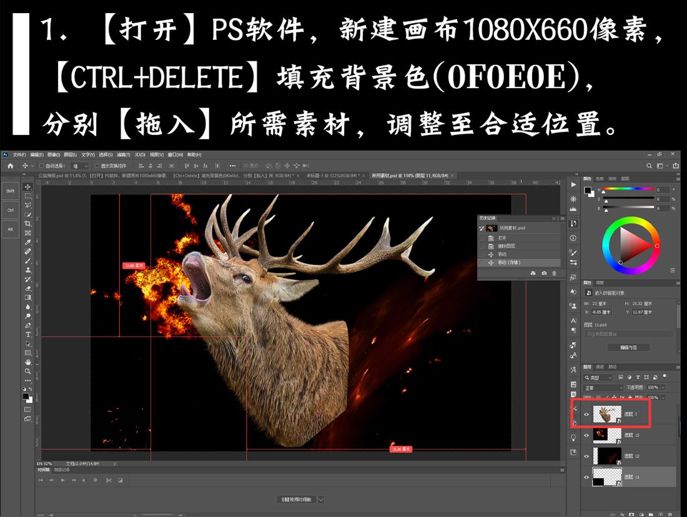
Task: Select the Zoom tool in the toolbox
Action: [x=27, y=371]
